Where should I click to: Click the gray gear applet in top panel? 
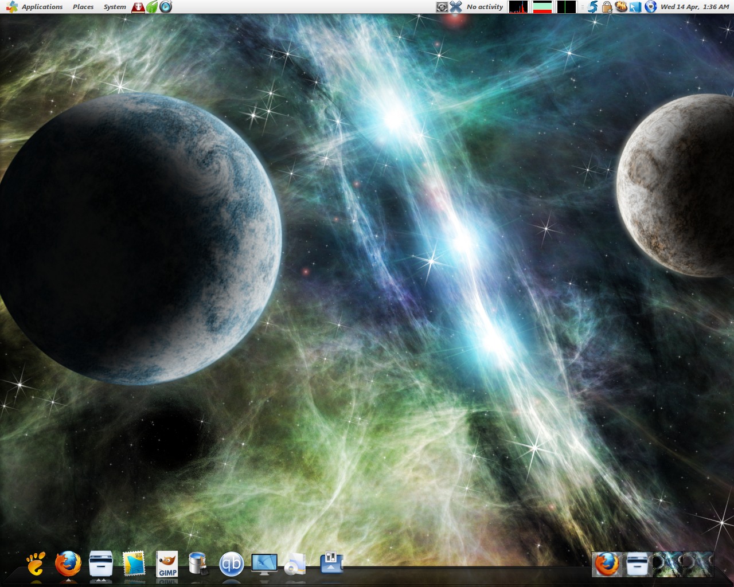click(x=442, y=7)
